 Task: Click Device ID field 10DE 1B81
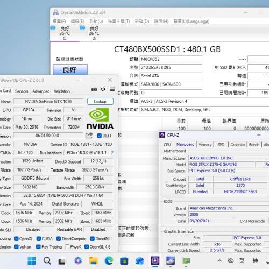[91, 144]
